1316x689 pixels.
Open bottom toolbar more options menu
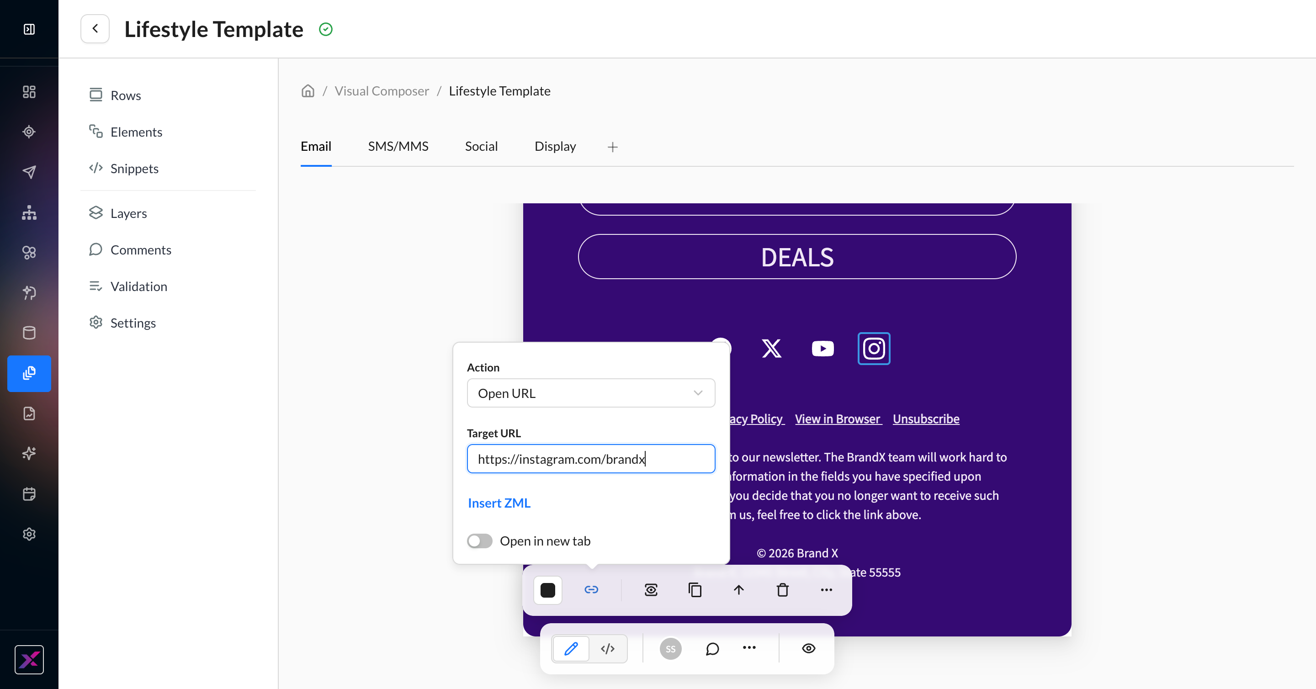pos(749,648)
